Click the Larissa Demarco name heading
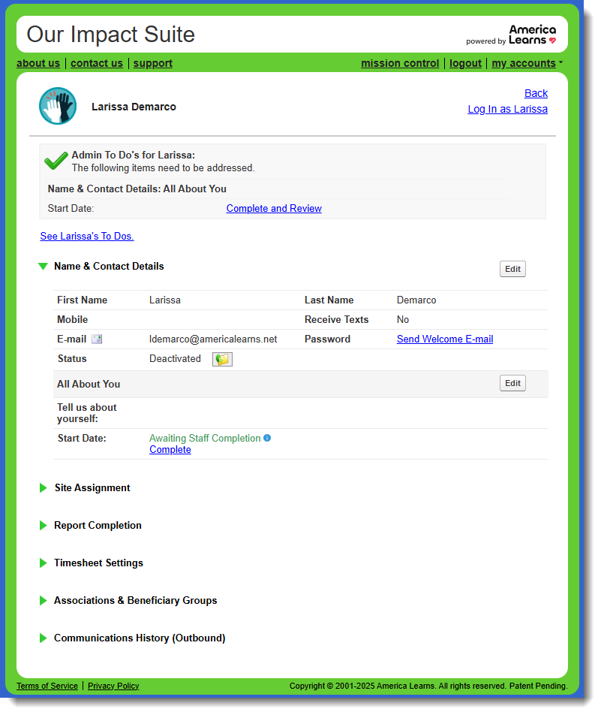Screen dimensions: 601x715 pos(134,107)
